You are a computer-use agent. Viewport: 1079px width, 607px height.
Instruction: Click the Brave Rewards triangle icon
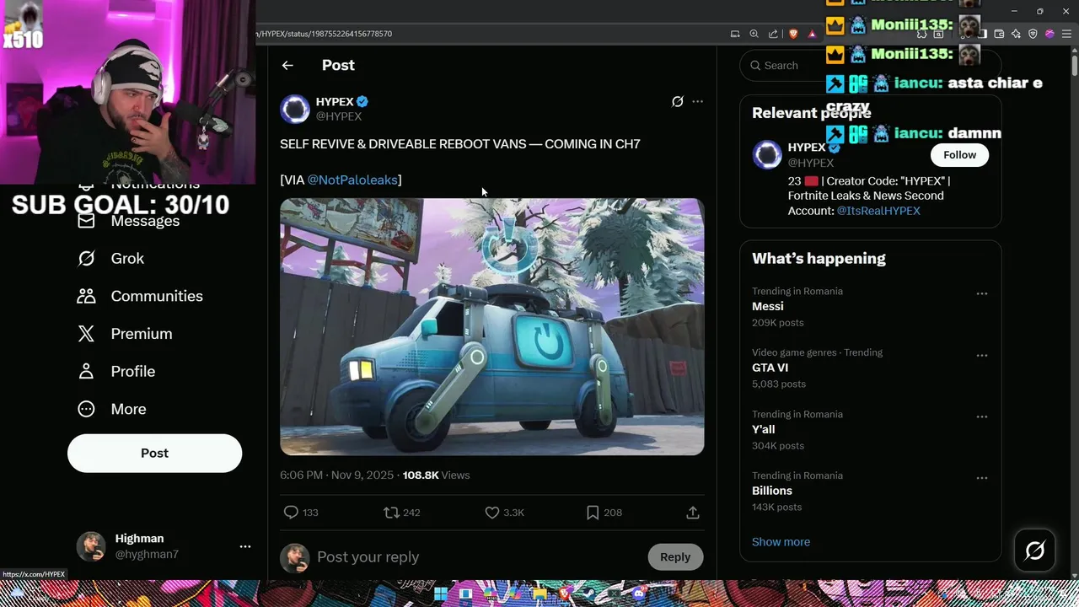[812, 34]
